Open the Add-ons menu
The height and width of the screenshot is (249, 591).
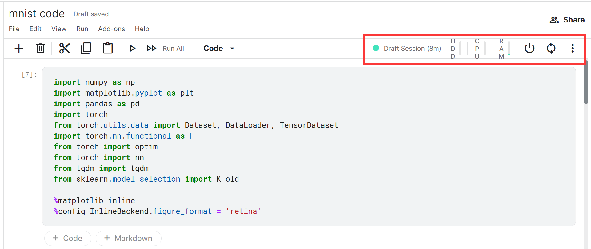click(111, 29)
